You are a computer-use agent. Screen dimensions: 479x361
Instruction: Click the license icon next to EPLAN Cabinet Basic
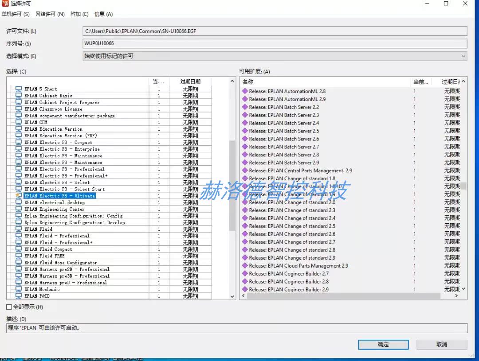coord(19,96)
